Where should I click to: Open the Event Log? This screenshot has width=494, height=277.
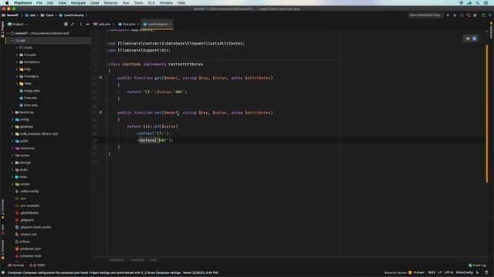pos(477,265)
